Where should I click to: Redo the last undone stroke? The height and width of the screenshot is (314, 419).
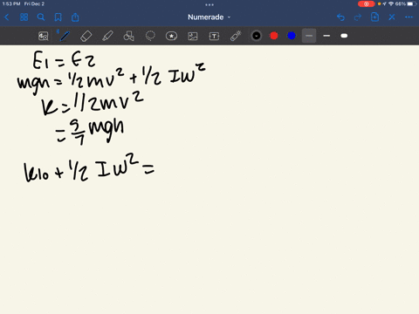tap(358, 17)
